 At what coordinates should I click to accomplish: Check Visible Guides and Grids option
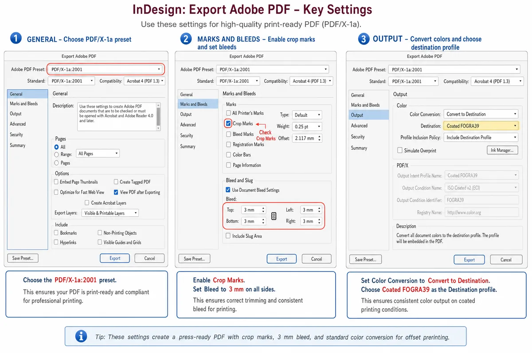(100, 242)
